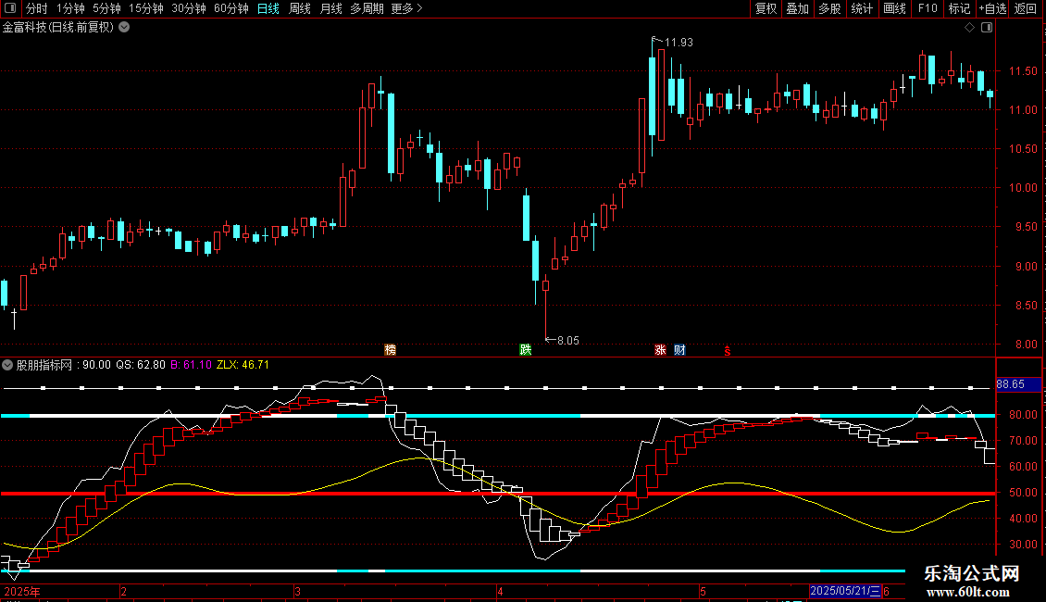1046x602 pixels.
Task: Click the 11.50 price axis label
Action: pos(1023,70)
